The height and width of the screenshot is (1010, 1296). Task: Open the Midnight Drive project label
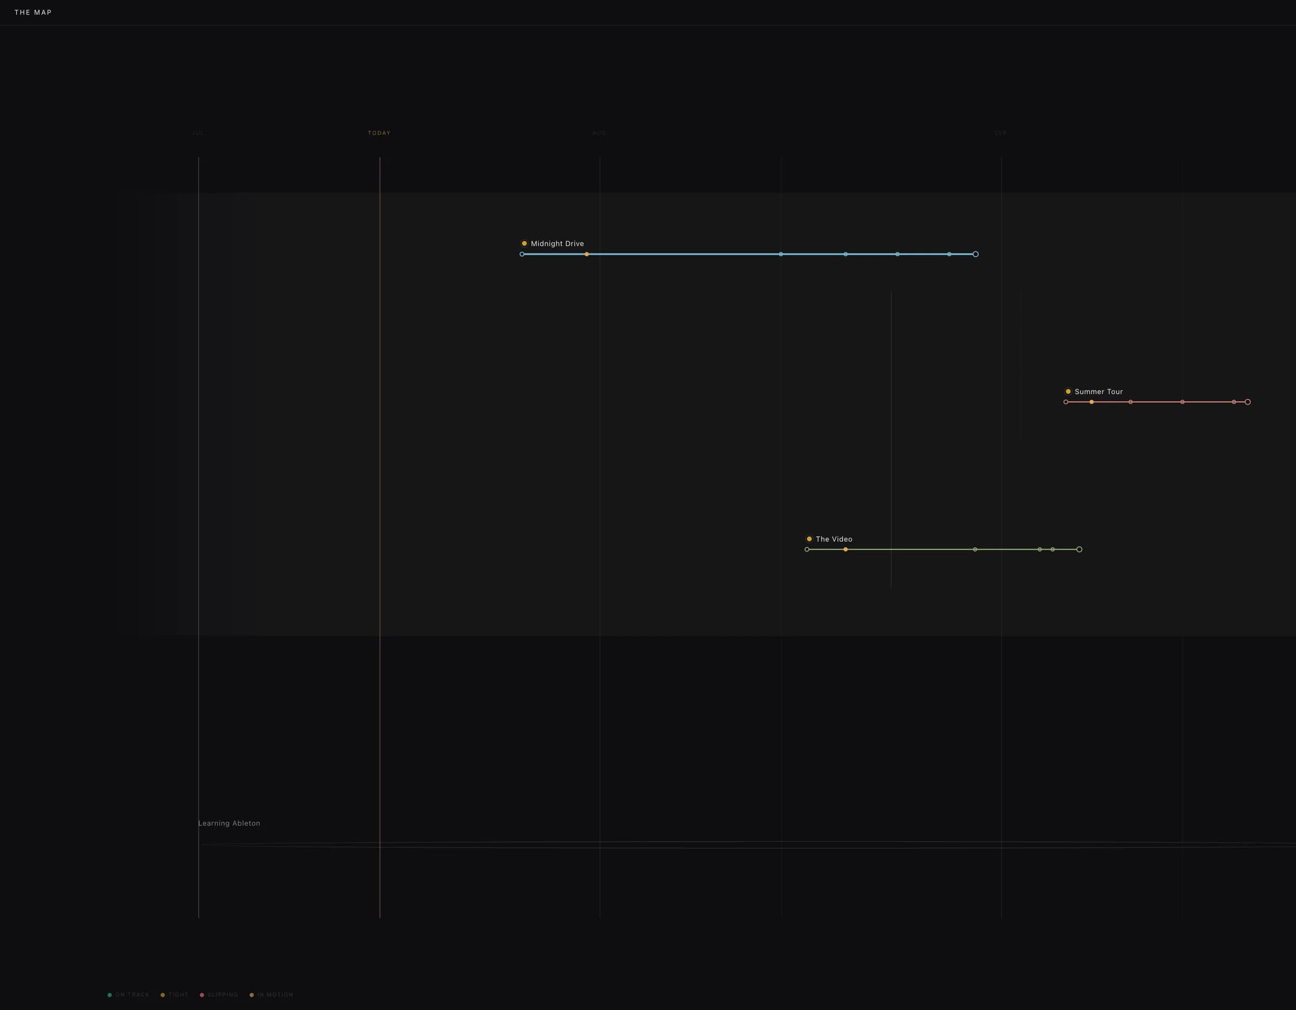pyautogui.click(x=557, y=244)
